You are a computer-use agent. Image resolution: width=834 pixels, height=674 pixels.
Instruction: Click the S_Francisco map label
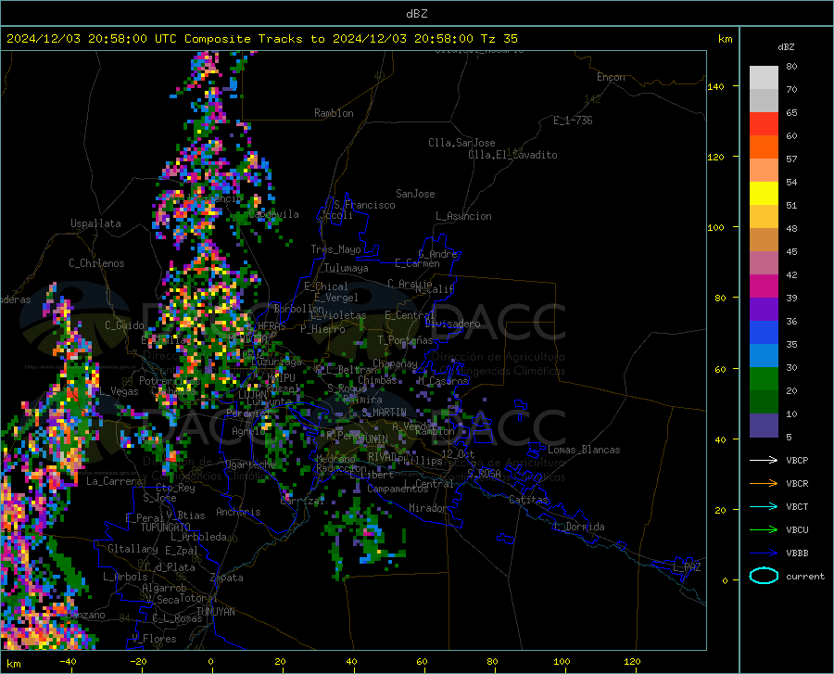(x=364, y=205)
